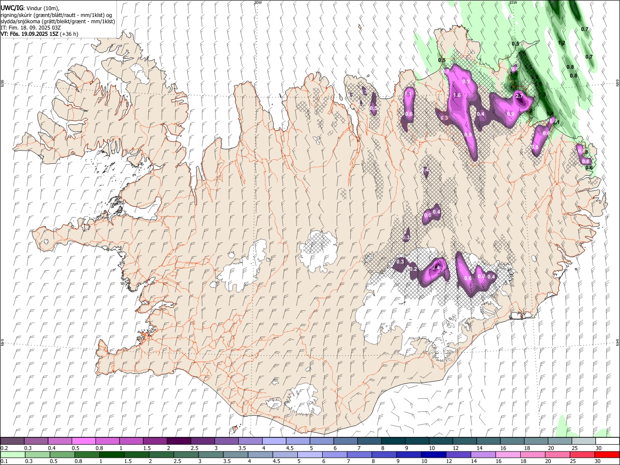Viewport: 620px width, 465px height.
Task: Pick the pale green 0.1 rain legend swatch
Action: (13, 454)
